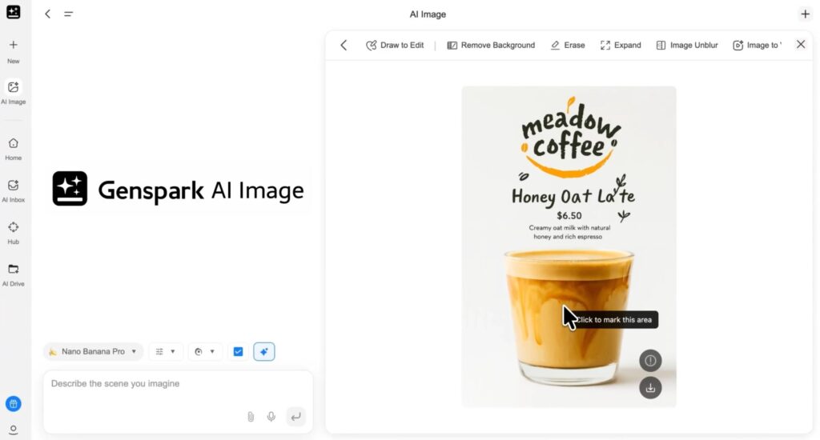Screen dimensions: 820x440
Task: Click the New plus icon in sidebar
Action: (14, 45)
